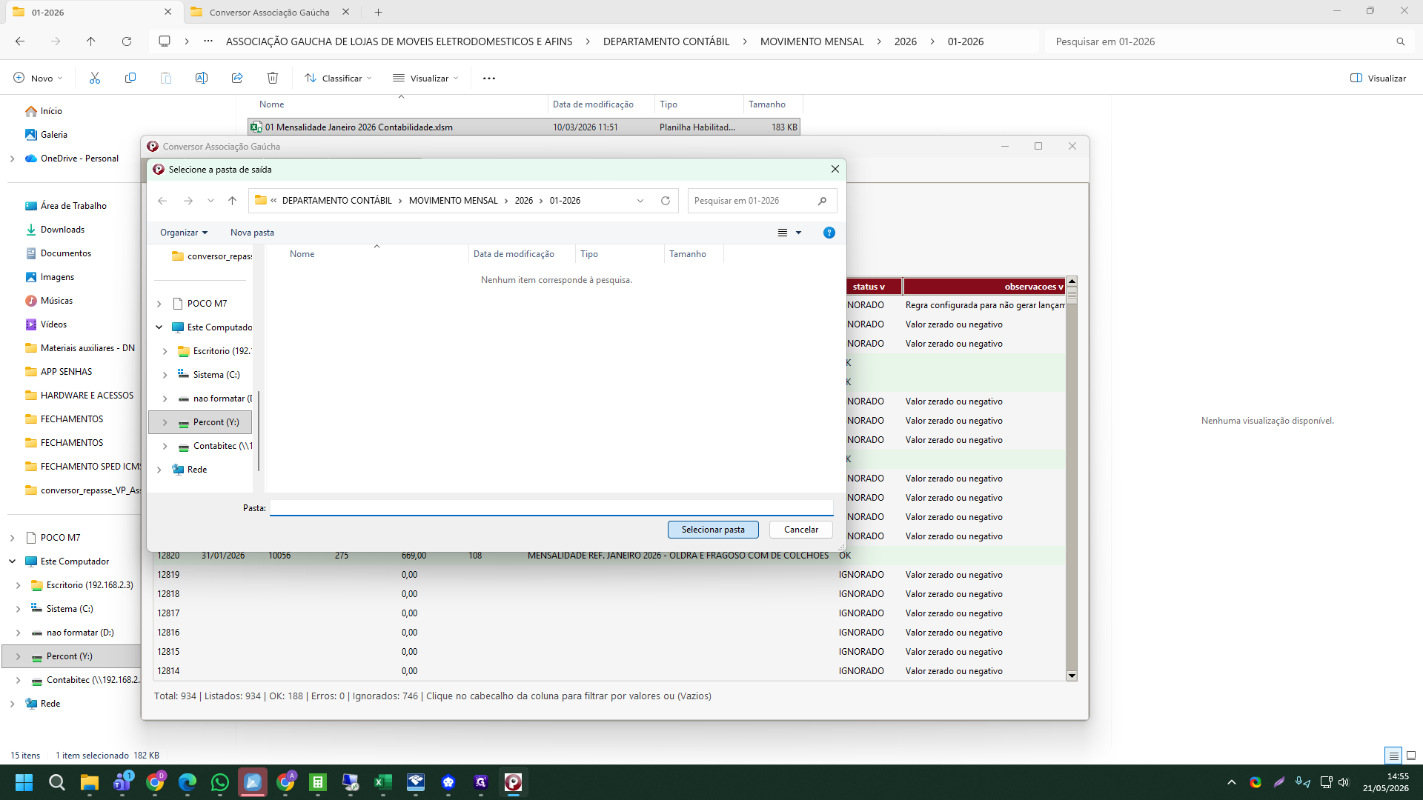
Task: Filter by the observacoes column header
Action: 985,287
